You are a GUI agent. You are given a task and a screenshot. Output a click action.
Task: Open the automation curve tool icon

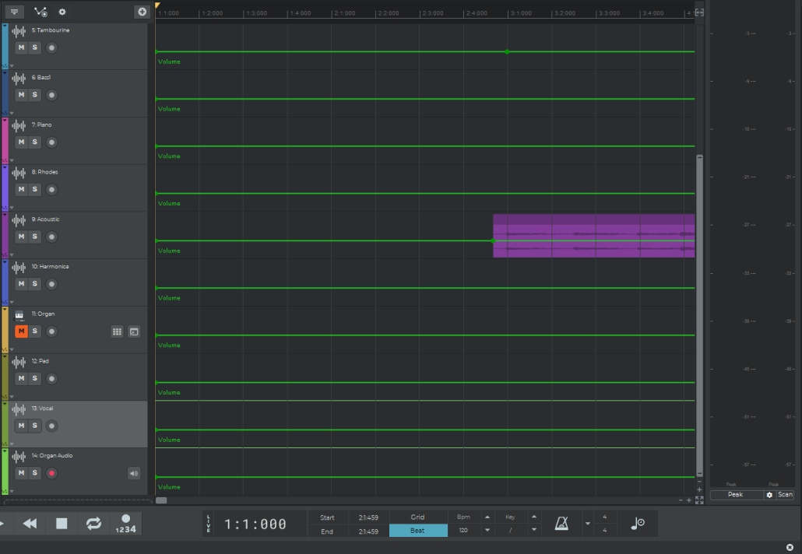[x=40, y=12]
